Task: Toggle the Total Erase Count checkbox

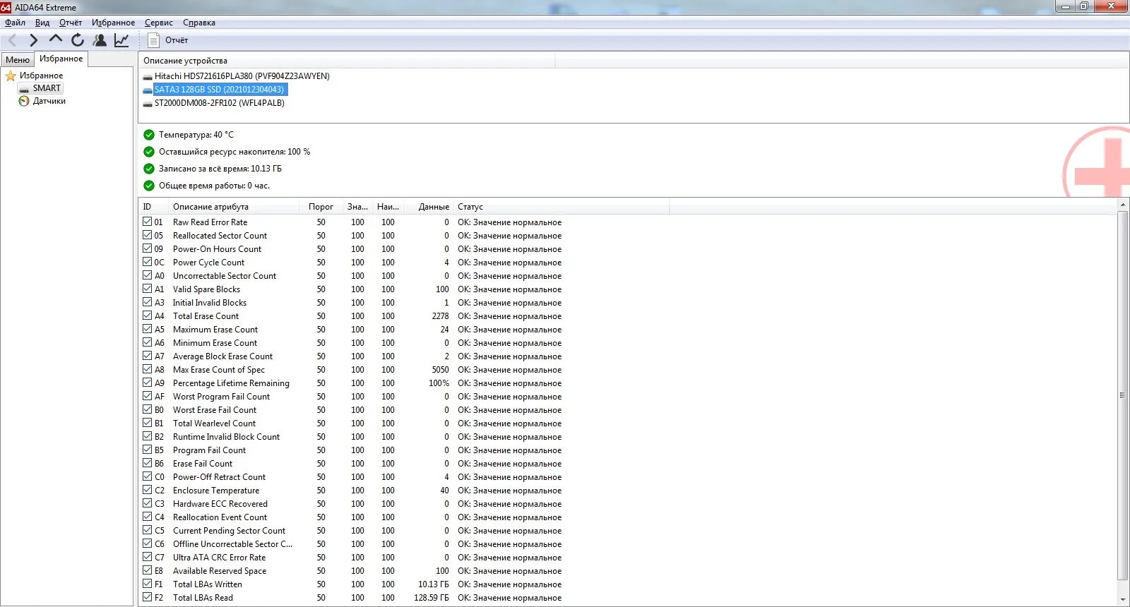Action: pyautogui.click(x=148, y=315)
